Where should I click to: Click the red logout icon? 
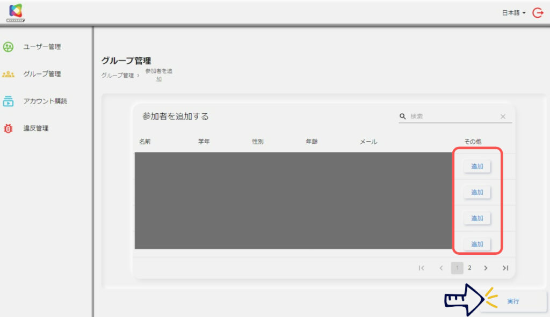(538, 13)
